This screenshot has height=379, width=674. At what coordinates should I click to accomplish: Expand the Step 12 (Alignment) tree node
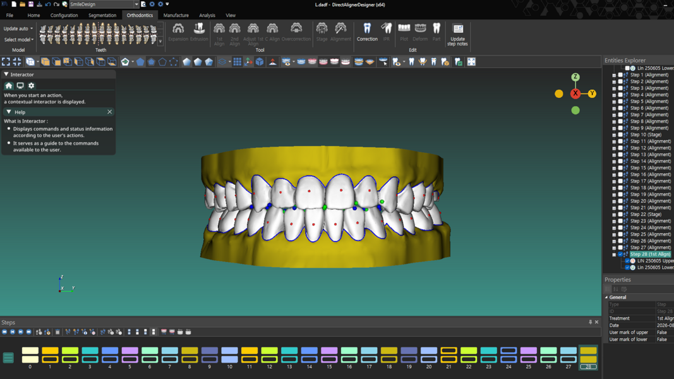[x=614, y=148]
